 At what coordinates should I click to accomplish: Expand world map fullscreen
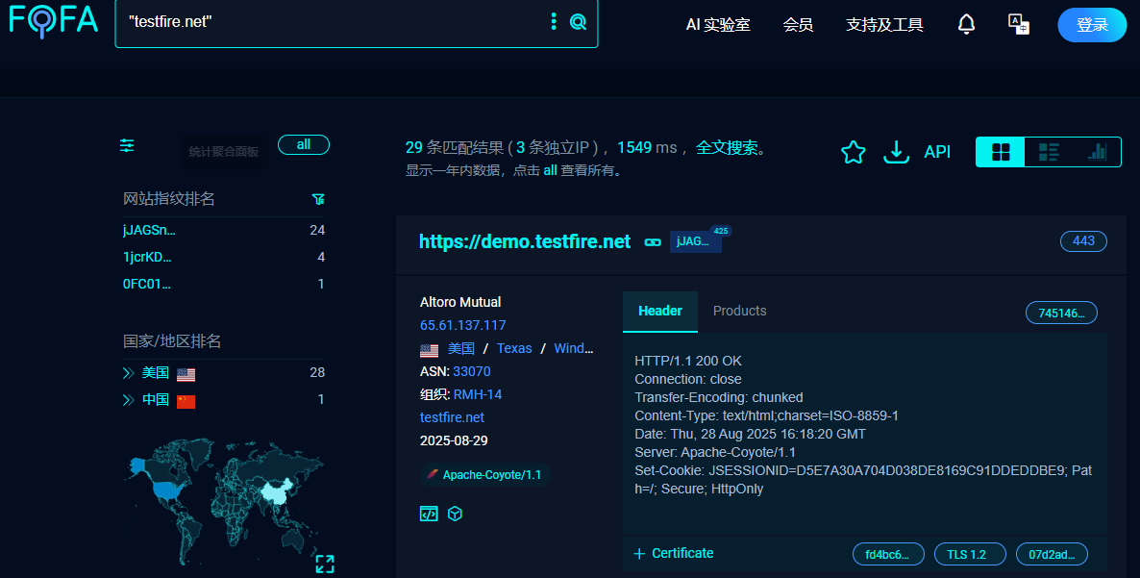point(325,564)
